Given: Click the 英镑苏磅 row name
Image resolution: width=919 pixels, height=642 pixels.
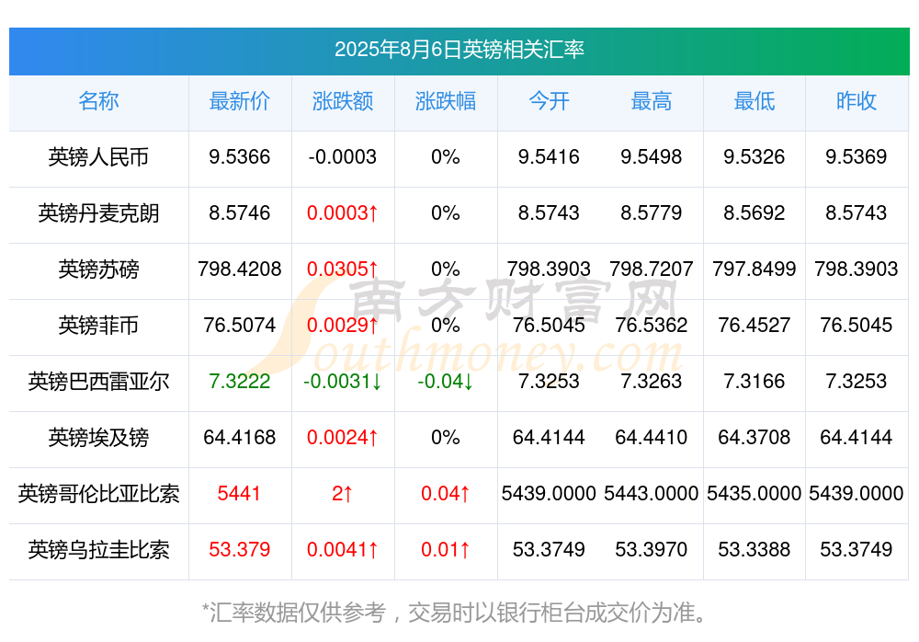Looking at the screenshot, I should click(98, 269).
